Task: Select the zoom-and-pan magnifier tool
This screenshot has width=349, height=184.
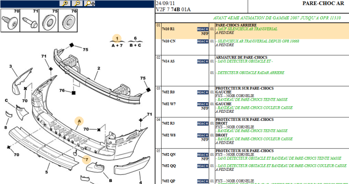Action: point(90,4)
